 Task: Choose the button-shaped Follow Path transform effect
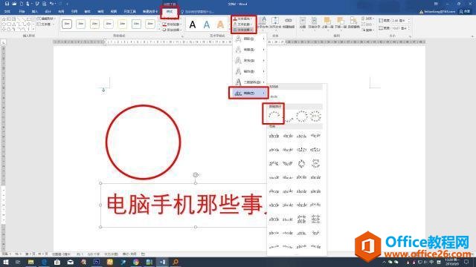(x=315, y=116)
